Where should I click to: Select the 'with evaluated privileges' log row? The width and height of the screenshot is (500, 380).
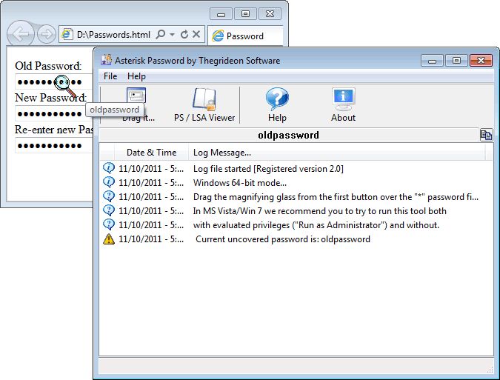(x=296, y=224)
